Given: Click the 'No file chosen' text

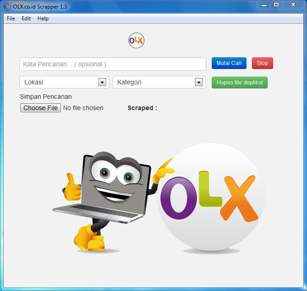Looking at the screenshot, I should coord(83,108).
